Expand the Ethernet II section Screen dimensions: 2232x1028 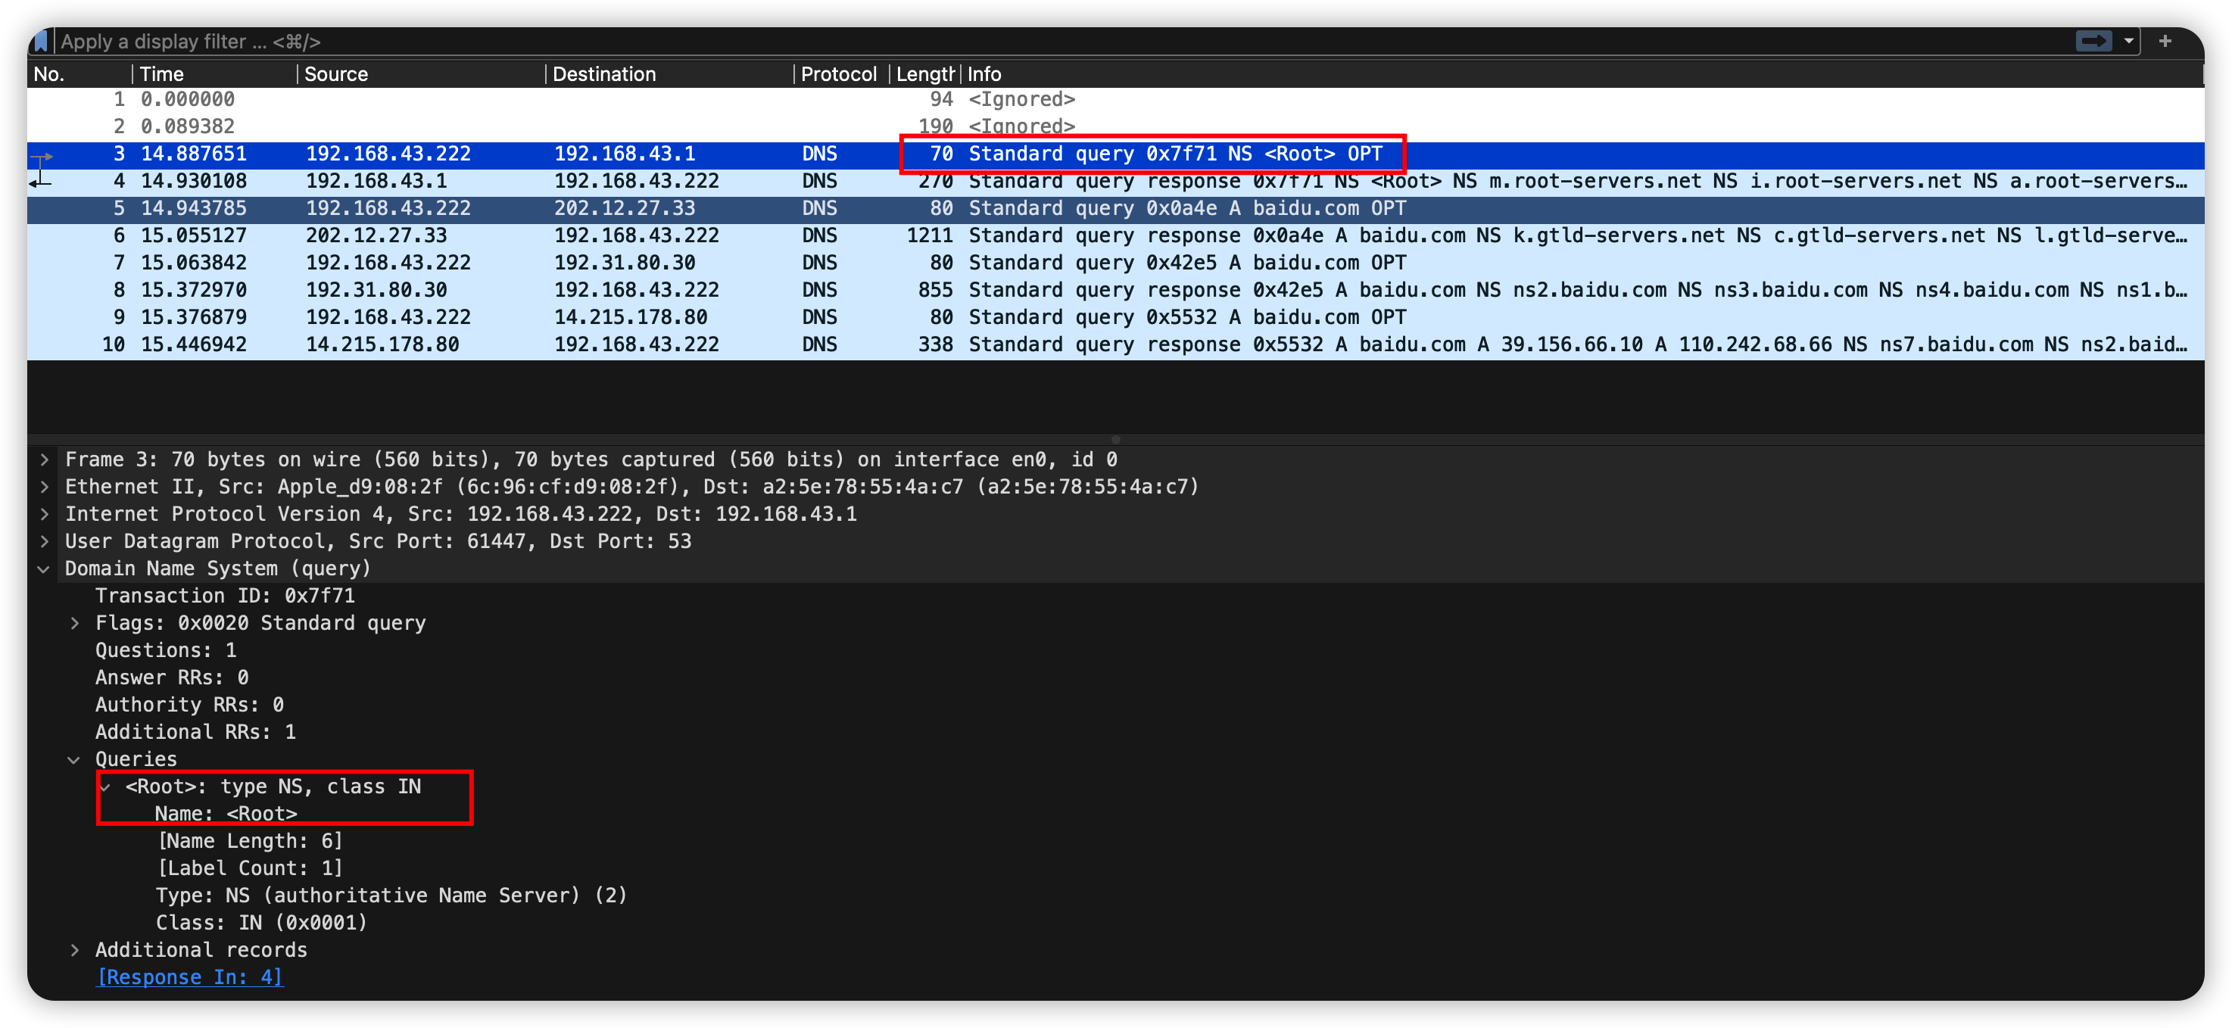44,487
